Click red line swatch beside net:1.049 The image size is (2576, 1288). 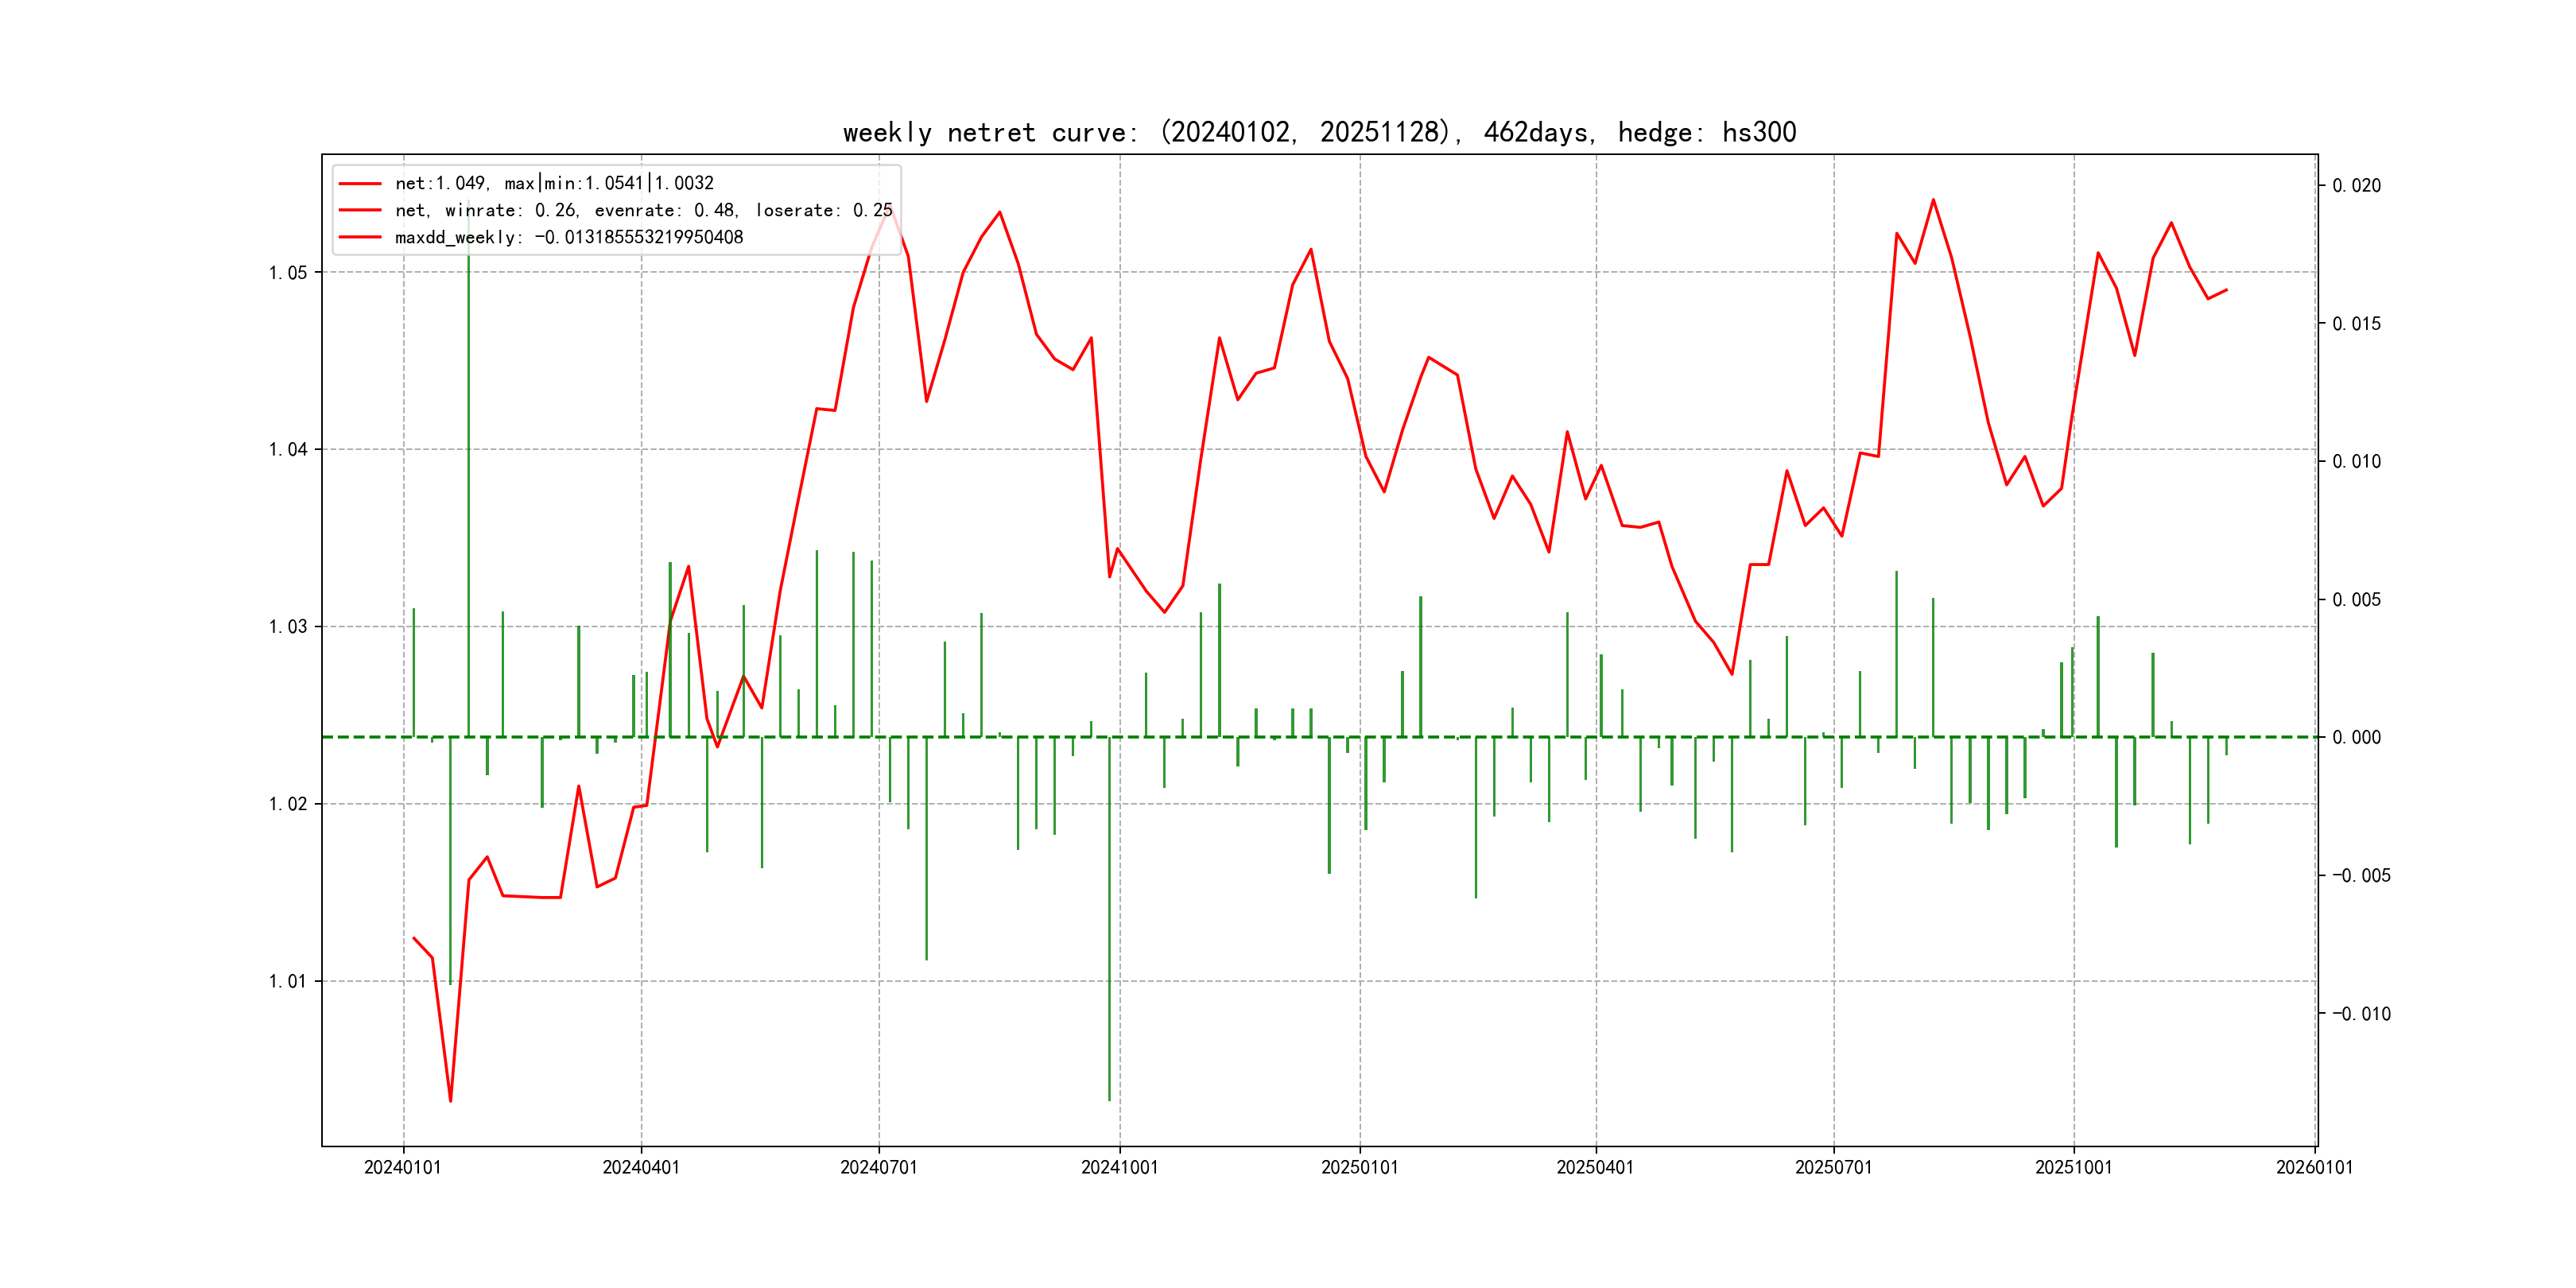360,184
